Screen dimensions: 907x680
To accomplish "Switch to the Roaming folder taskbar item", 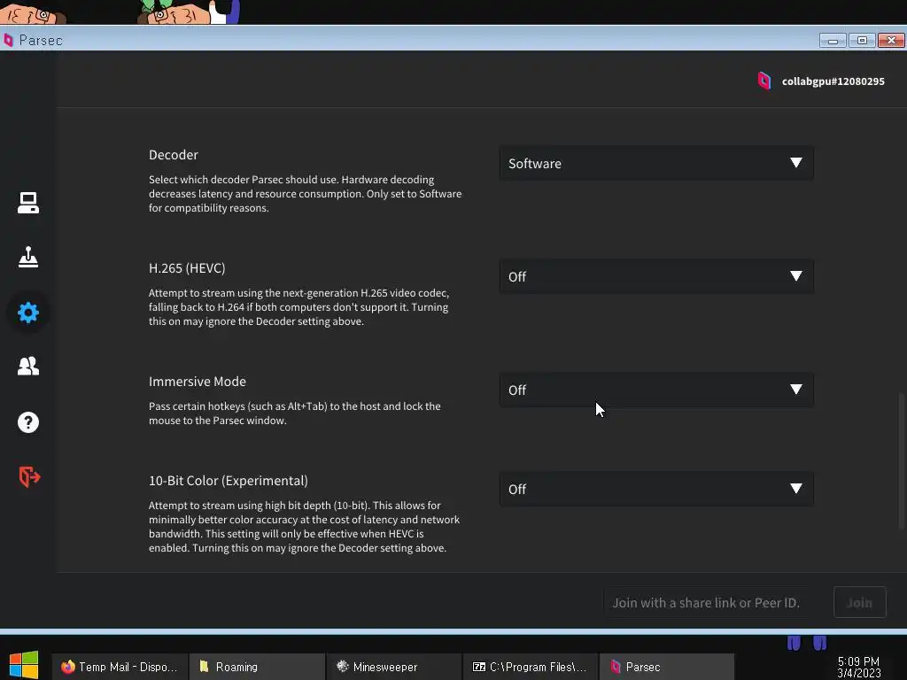I will [x=257, y=667].
